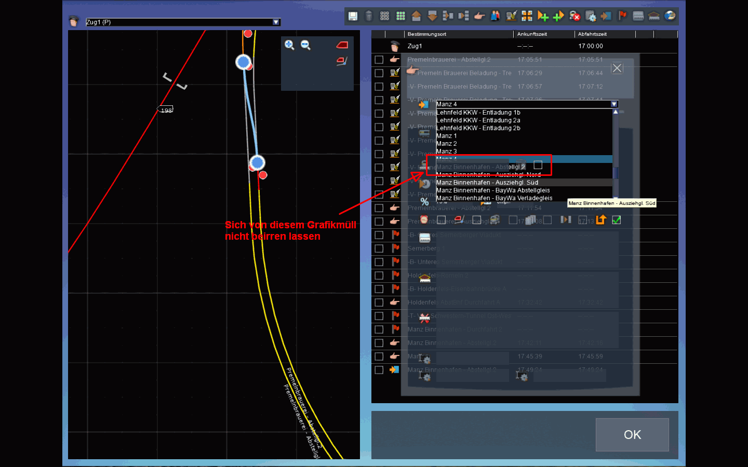
Task: Click the globe icon in toolbar
Action: pos(670,16)
